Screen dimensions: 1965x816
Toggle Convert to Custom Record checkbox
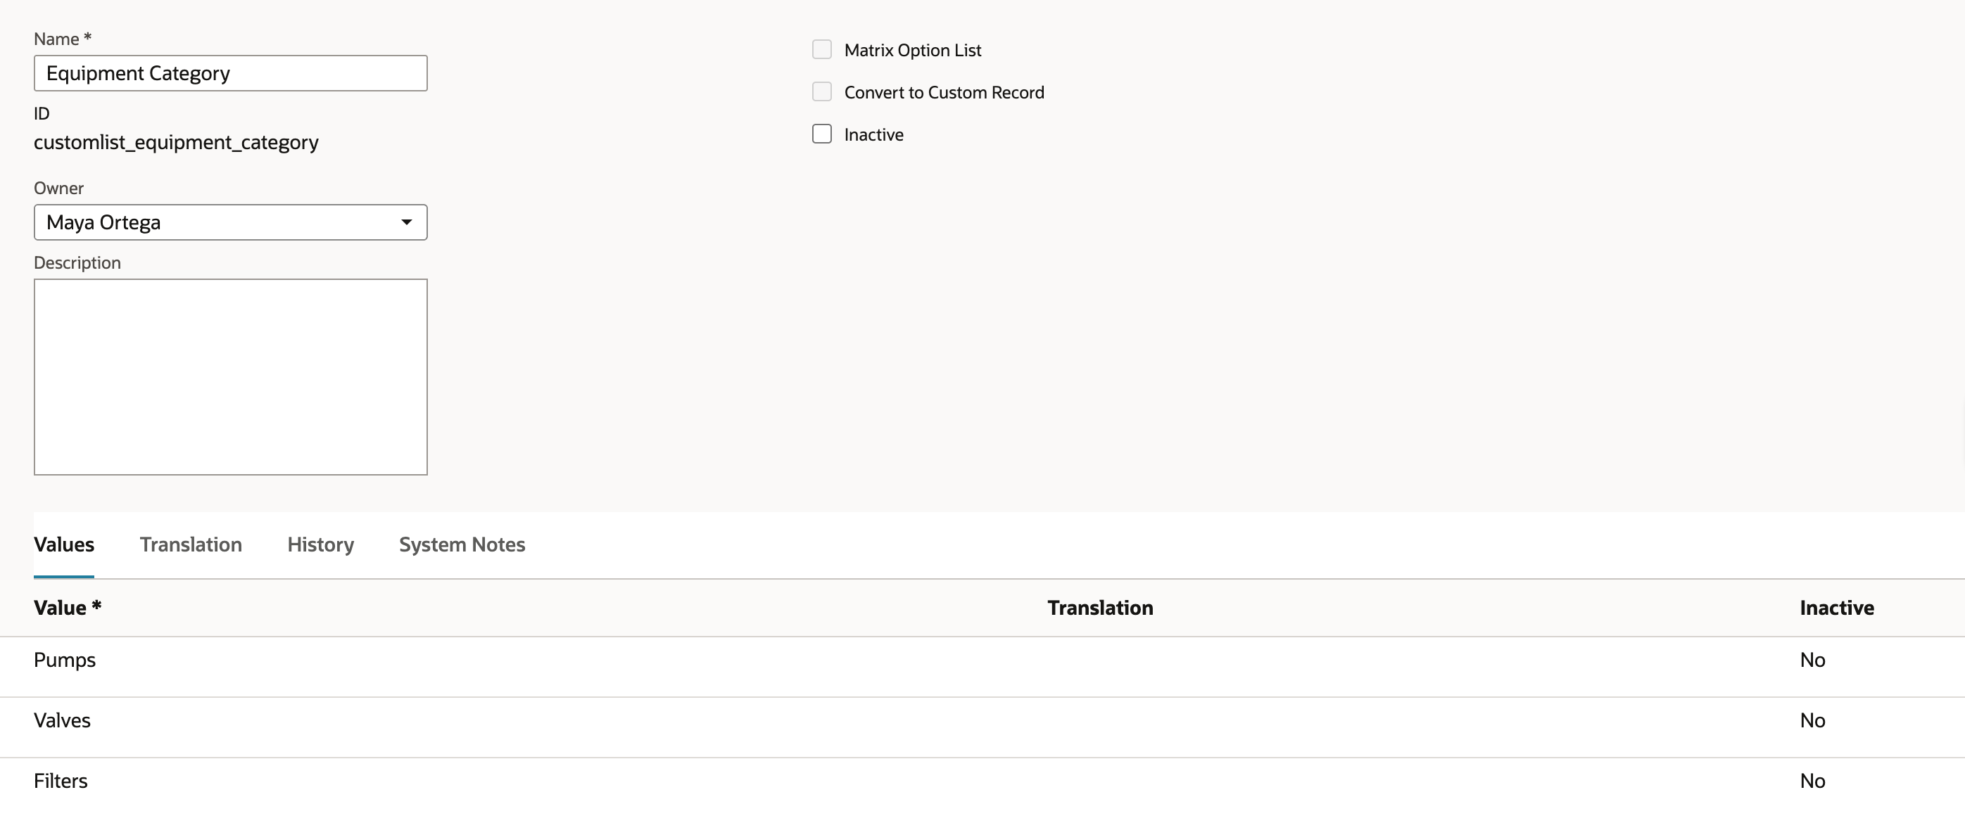(x=821, y=91)
